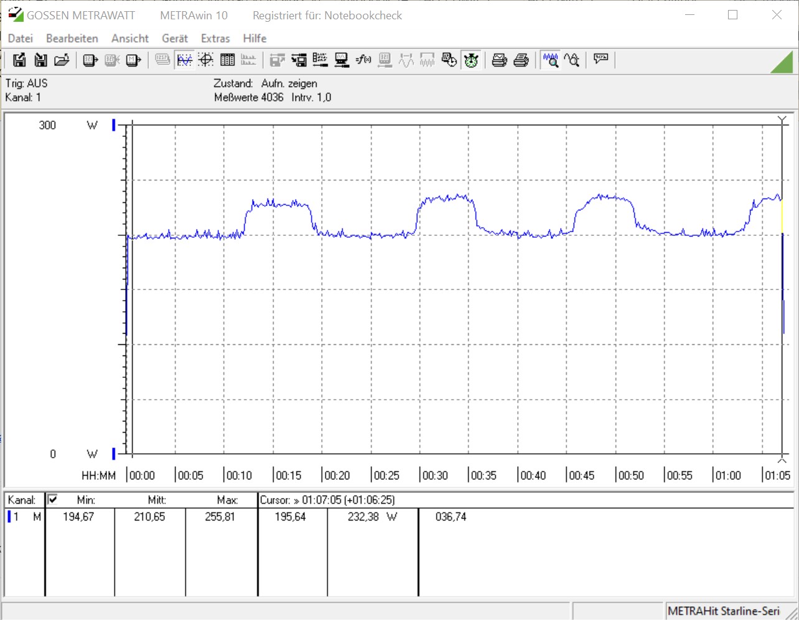799x620 pixels.
Task: Click the Zustand: Aufn. zeigen text
Action: (x=266, y=83)
